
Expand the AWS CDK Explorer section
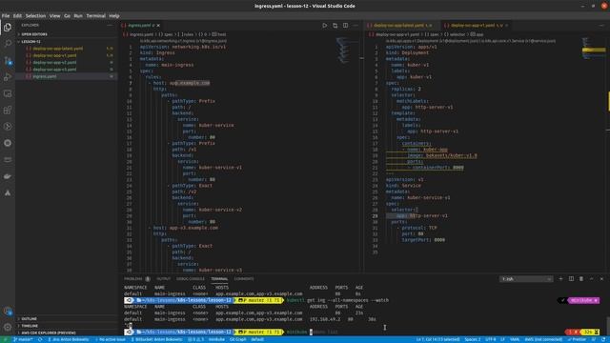click(x=66, y=333)
